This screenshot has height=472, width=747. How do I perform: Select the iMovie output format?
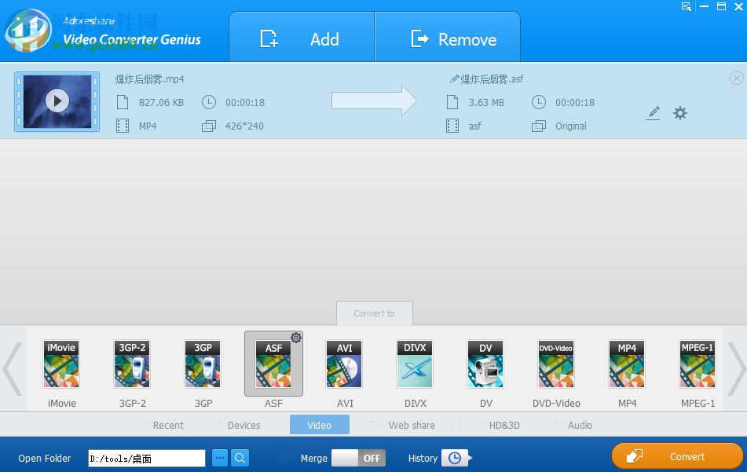[61, 364]
